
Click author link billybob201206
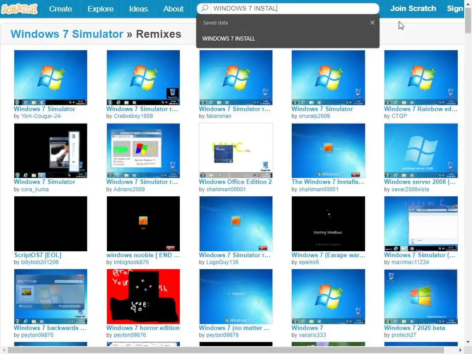pyautogui.click(x=40, y=262)
